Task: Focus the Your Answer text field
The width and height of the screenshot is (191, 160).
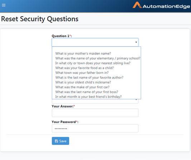Action: click(95, 113)
